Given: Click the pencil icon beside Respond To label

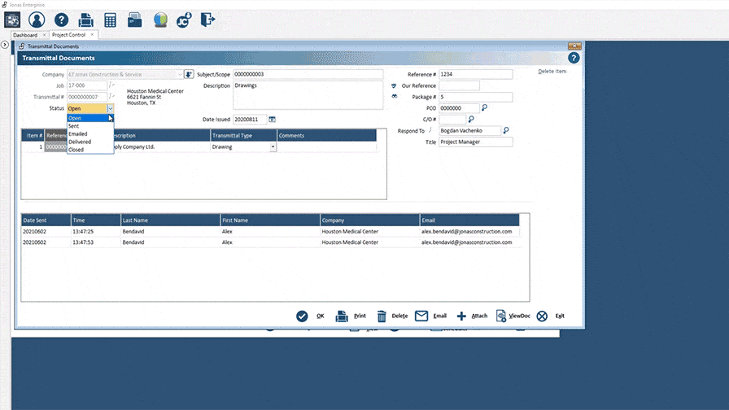Looking at the screenshot, I should coord(430,130).
